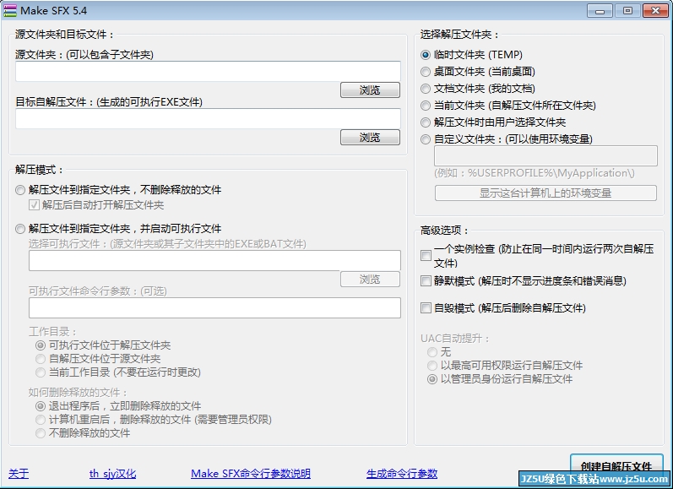Screen dimensions: 673x489
Task: Choose 文档文件夹 (我的文档) radio button
Action: coord(426,89)
